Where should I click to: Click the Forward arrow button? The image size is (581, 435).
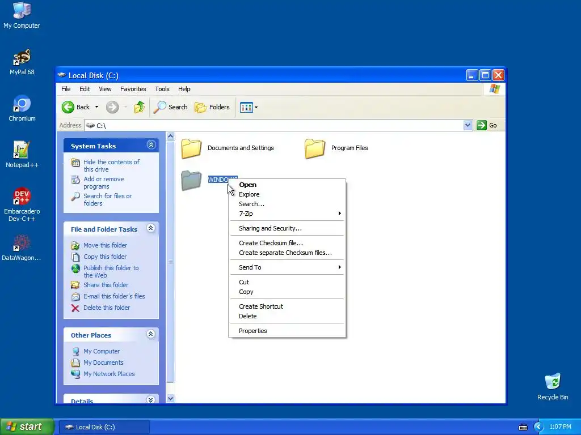[x=112, y=107]
